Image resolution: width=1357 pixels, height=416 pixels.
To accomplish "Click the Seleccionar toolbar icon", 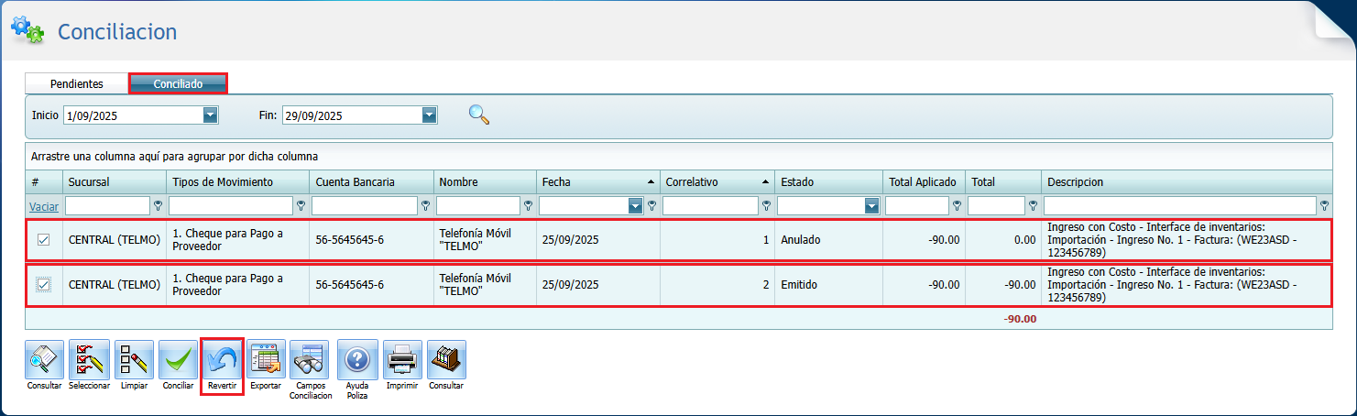I will (x=89, y=360).
